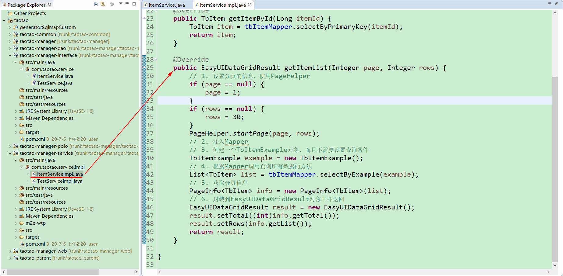The image size is (563, 276).
Task: Click the editor scroll-up arrow
Action: click(x=555, y=13)
